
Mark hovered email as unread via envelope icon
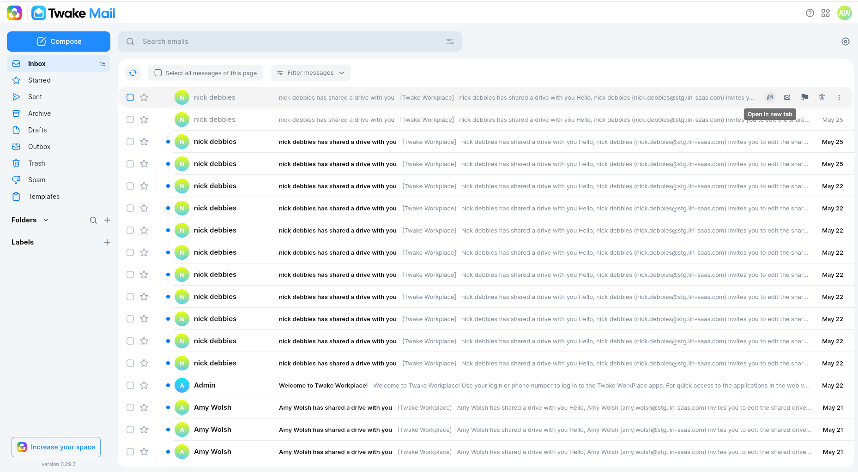point(787,97)
